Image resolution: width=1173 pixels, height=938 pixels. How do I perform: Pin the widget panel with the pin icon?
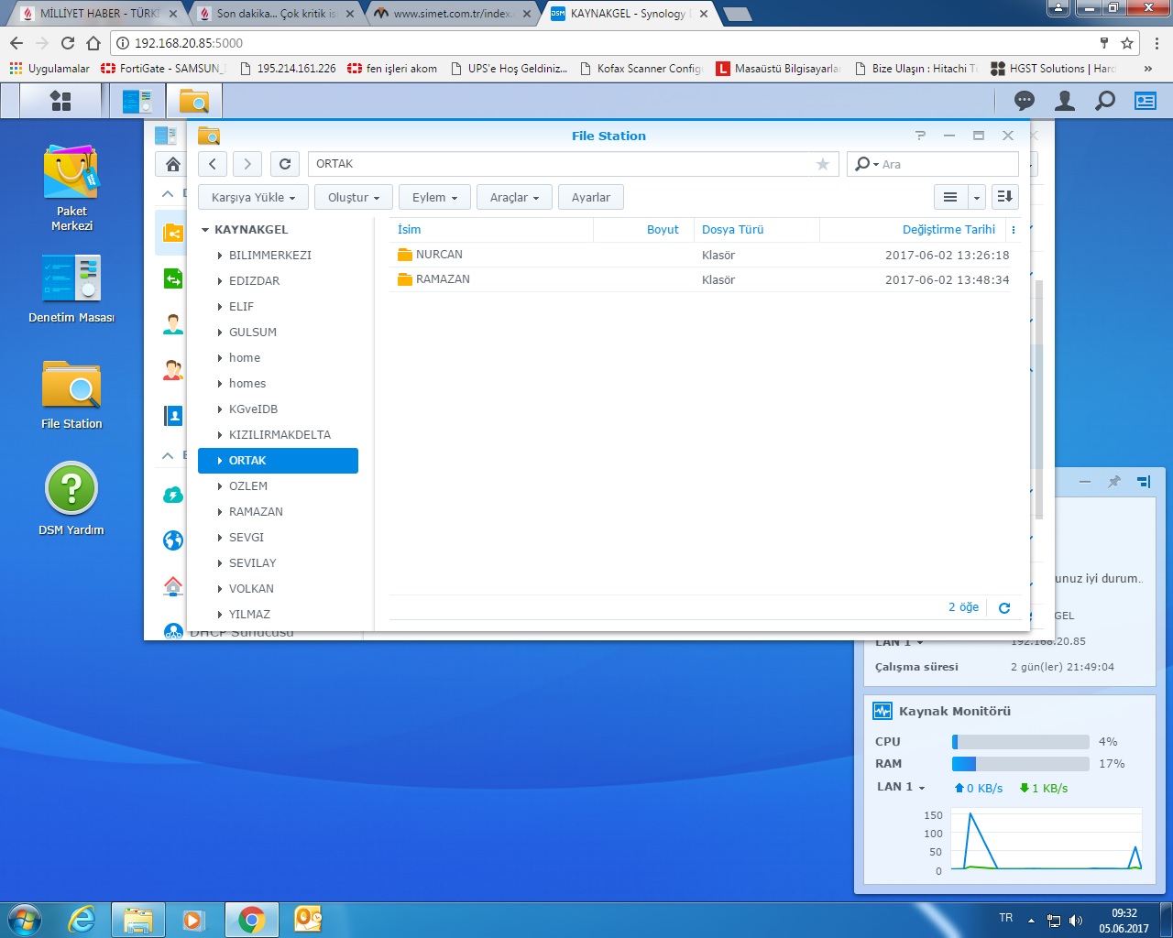click(1114, 481)
